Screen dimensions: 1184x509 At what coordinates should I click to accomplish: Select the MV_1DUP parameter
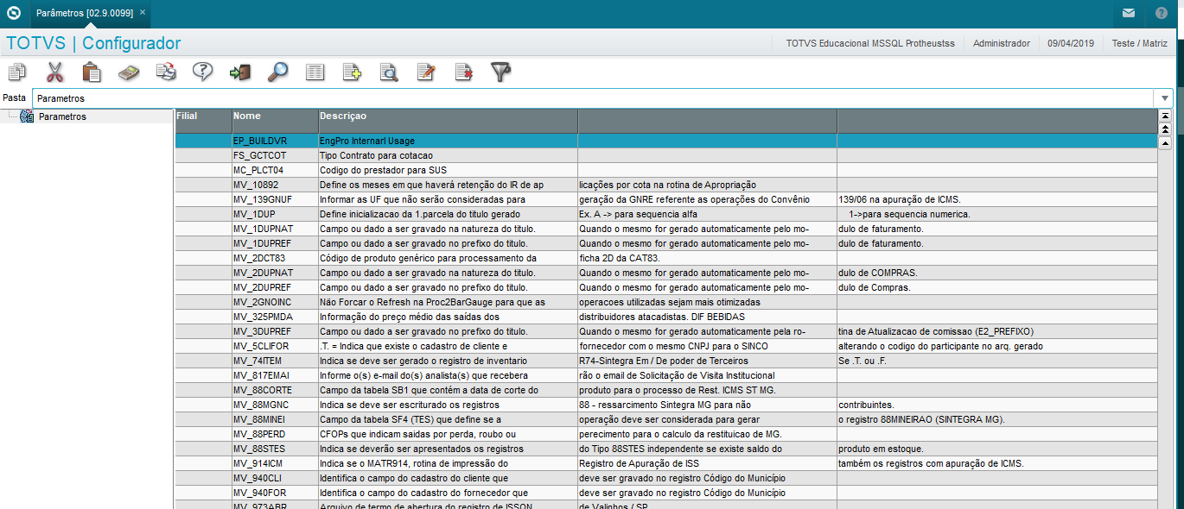665,214
